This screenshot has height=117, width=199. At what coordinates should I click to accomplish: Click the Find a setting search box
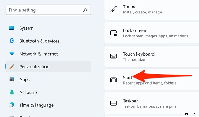coord(48,10)
